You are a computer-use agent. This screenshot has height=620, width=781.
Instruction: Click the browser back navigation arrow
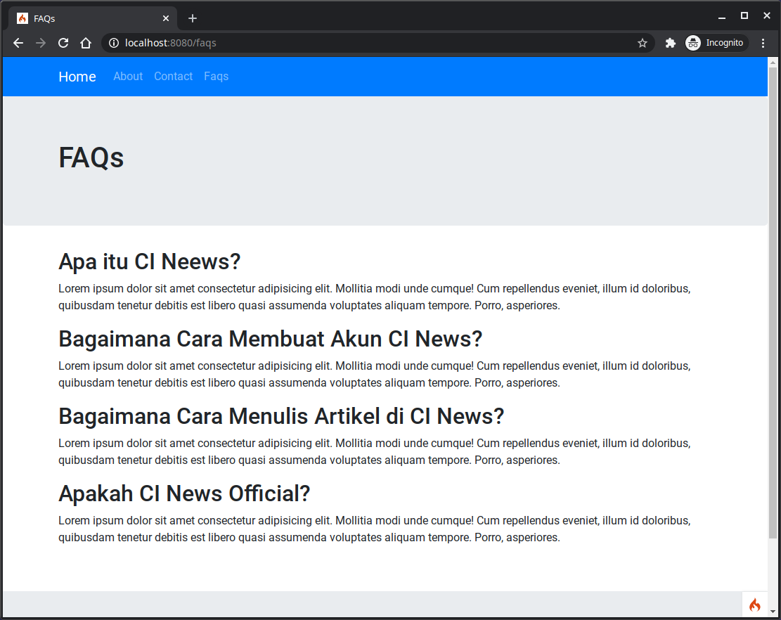[18, 43]
